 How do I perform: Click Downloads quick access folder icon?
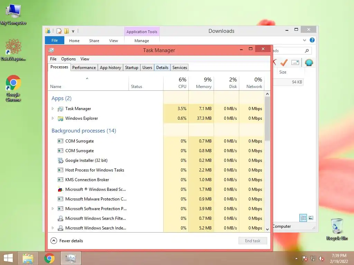[x=48, y=31]
